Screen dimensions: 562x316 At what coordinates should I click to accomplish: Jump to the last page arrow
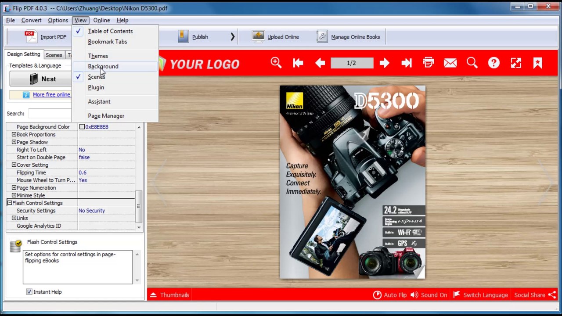click(406, 63)
